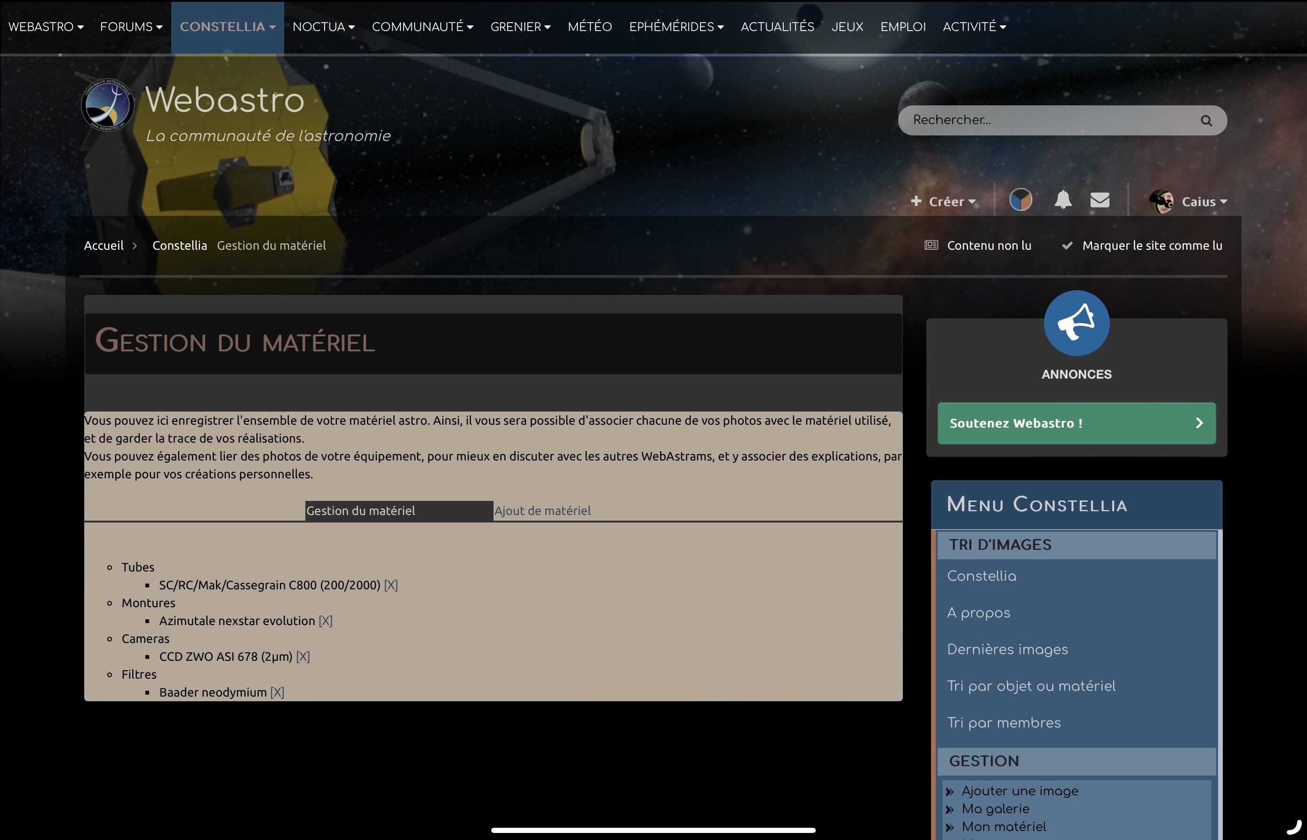
Task: Expand the Créer dropdown
Action: (x=942, y=201)
